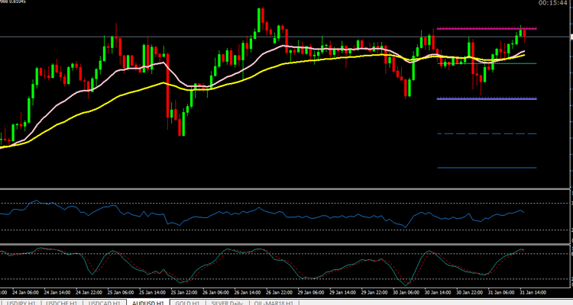Click the short green pivot level line
The width and height of the screenshot is (573, 305).
click(527, 63)
